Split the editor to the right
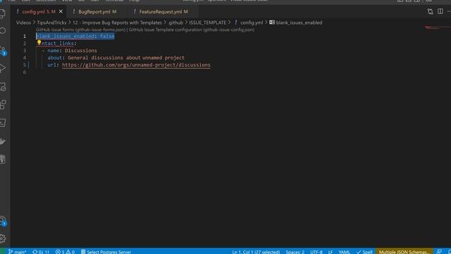 pos(440,11)
